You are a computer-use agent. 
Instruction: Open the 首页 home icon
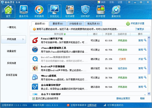[8, 11]
